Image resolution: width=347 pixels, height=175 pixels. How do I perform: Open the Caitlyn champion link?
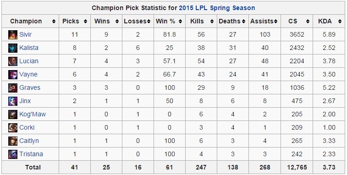29,141
